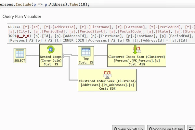The width and height of the screenshot is (195, 130).
Task: Click the Query Plan Visualizer heading
Action: [x=22, y=17]
